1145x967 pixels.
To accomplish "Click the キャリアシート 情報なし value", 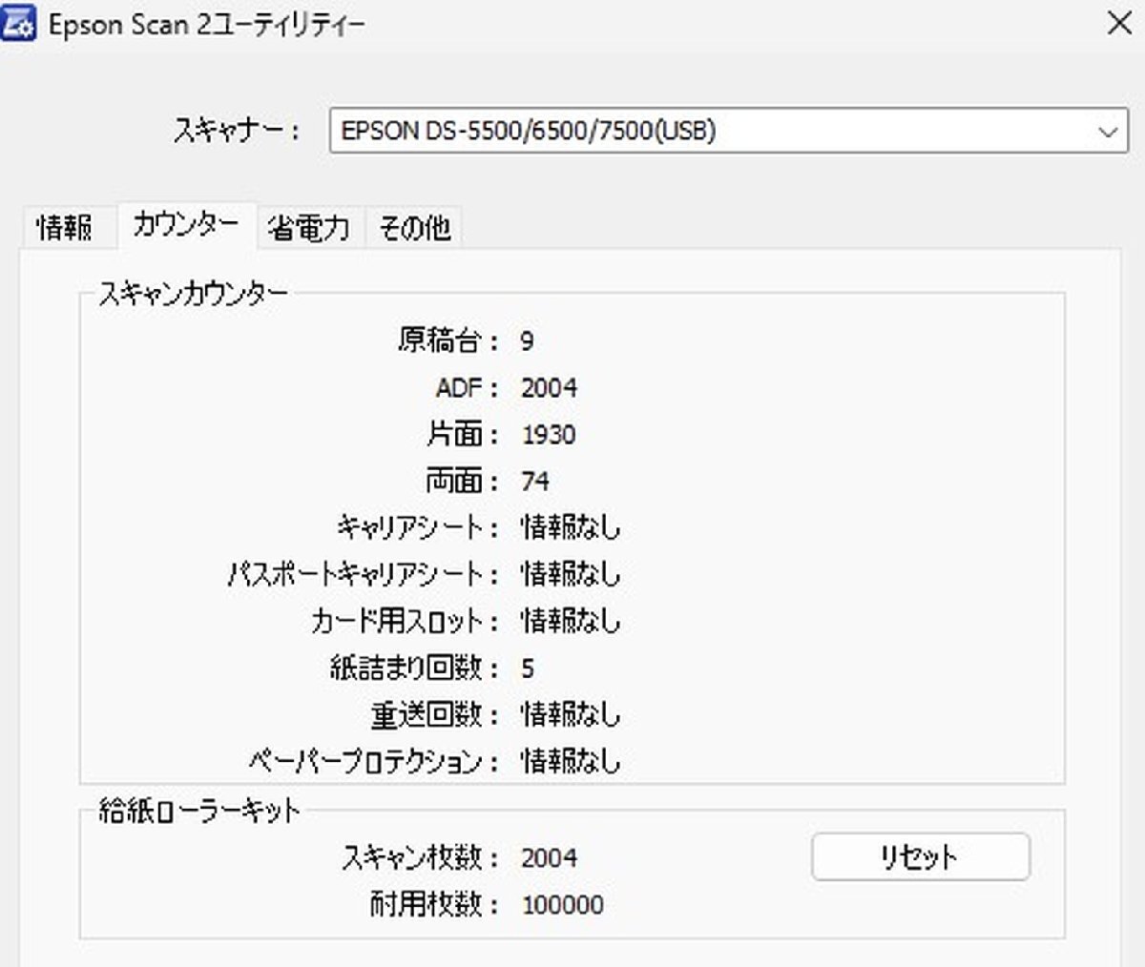I will (x=571, y=527).
